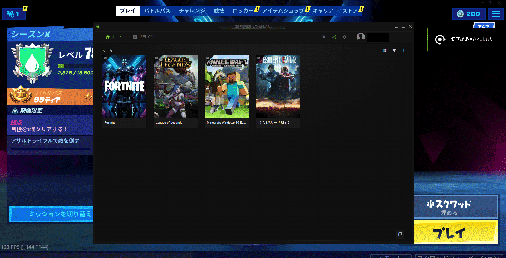Open the Fortnite プレイ tab
Viewport: 506px width, 258px height.
pyautogui.click(x=128, y=11)
